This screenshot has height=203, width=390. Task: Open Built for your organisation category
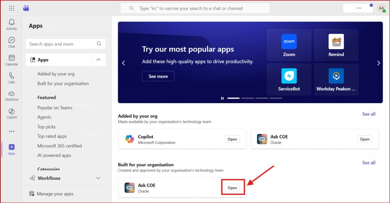63,83
